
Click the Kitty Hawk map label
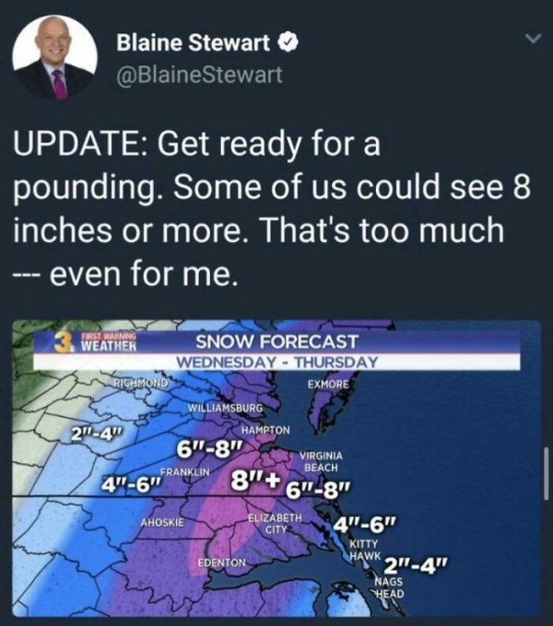coord(365,550)
